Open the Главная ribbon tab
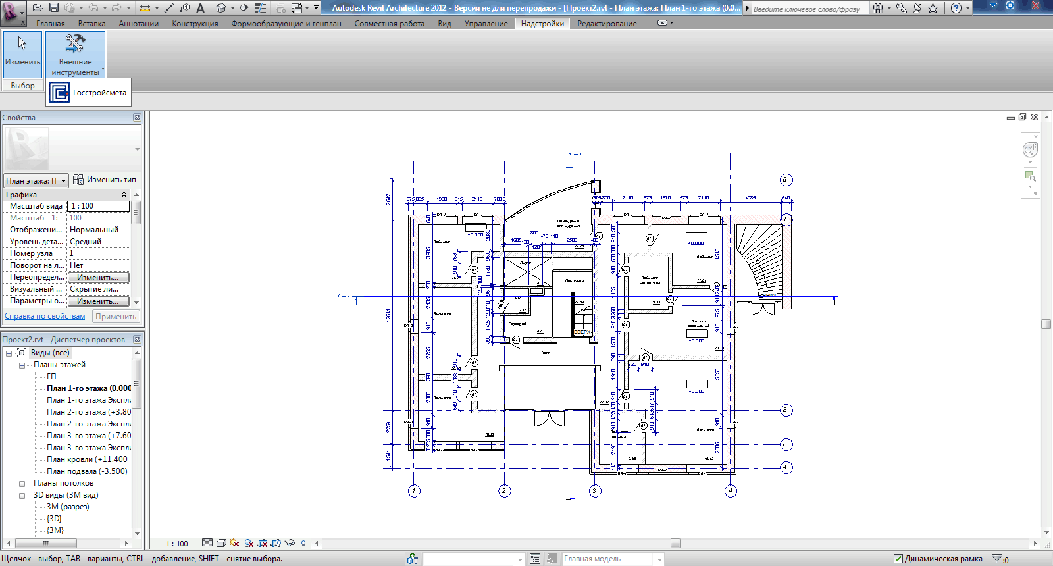The width and height of the screenshot is (1053, 566). [51, 24]
